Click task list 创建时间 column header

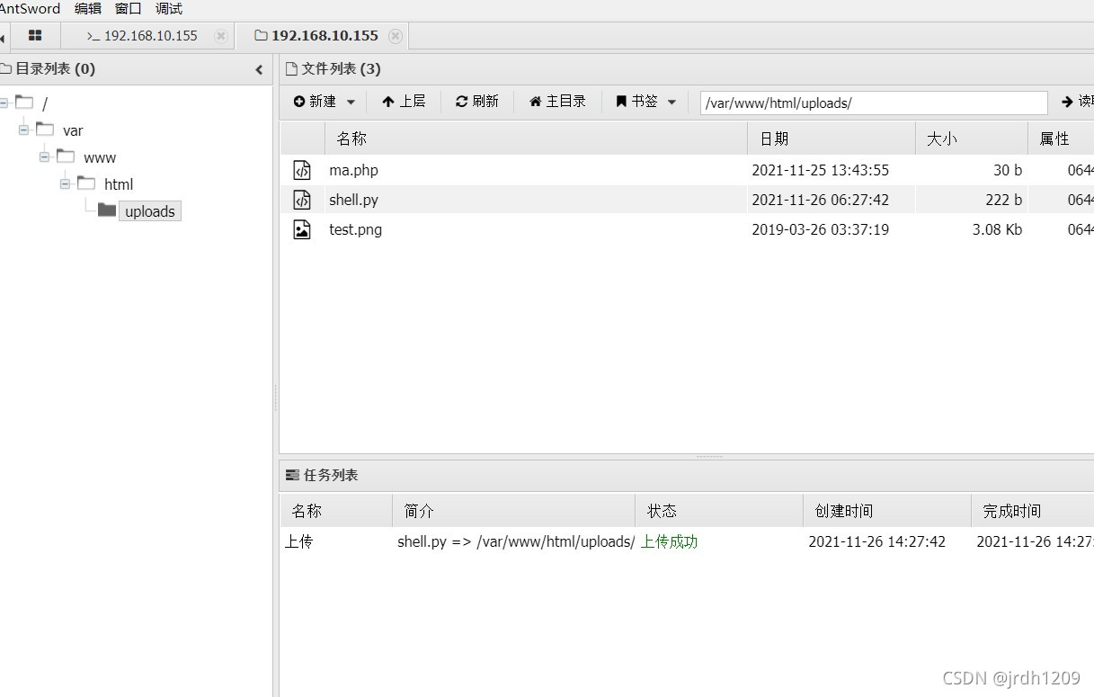tap(886, 511)
